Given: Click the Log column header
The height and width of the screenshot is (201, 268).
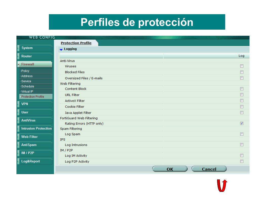Looking at the screenshot, I should point(241,56).
